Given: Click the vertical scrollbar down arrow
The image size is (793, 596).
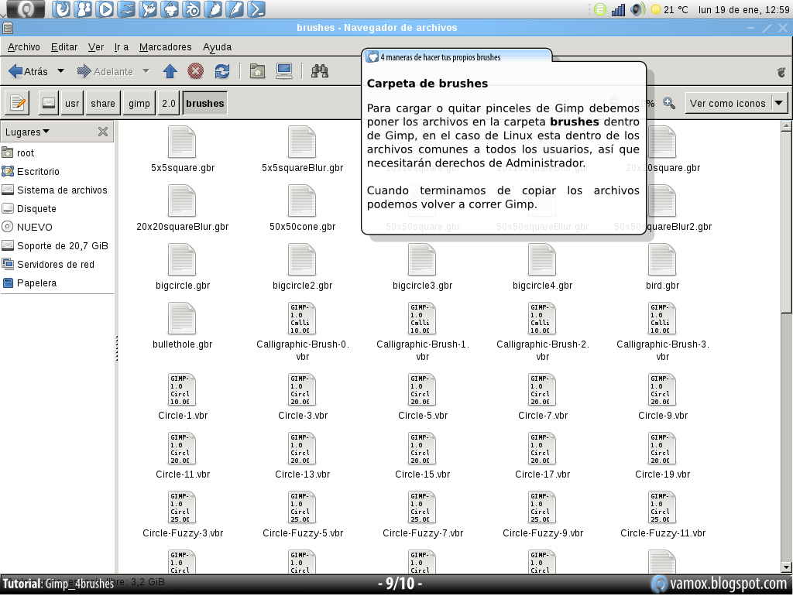Looking at the screenshot, I should [787, 567].
